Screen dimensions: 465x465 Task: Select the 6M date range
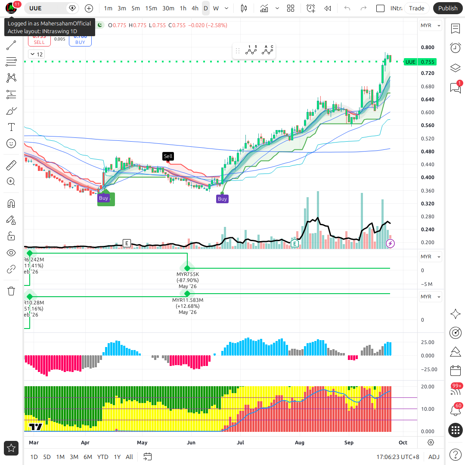pos(88,457)
